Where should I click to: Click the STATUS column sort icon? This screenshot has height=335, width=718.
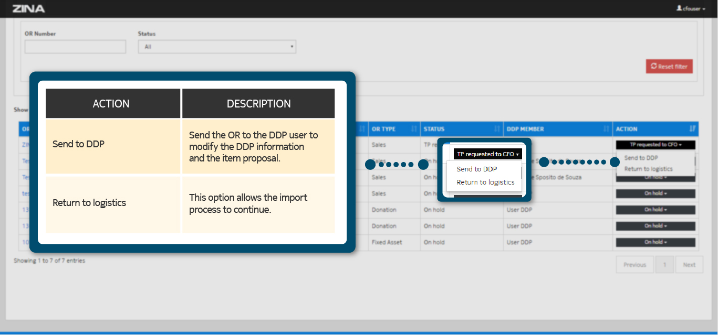click(496, 129)
